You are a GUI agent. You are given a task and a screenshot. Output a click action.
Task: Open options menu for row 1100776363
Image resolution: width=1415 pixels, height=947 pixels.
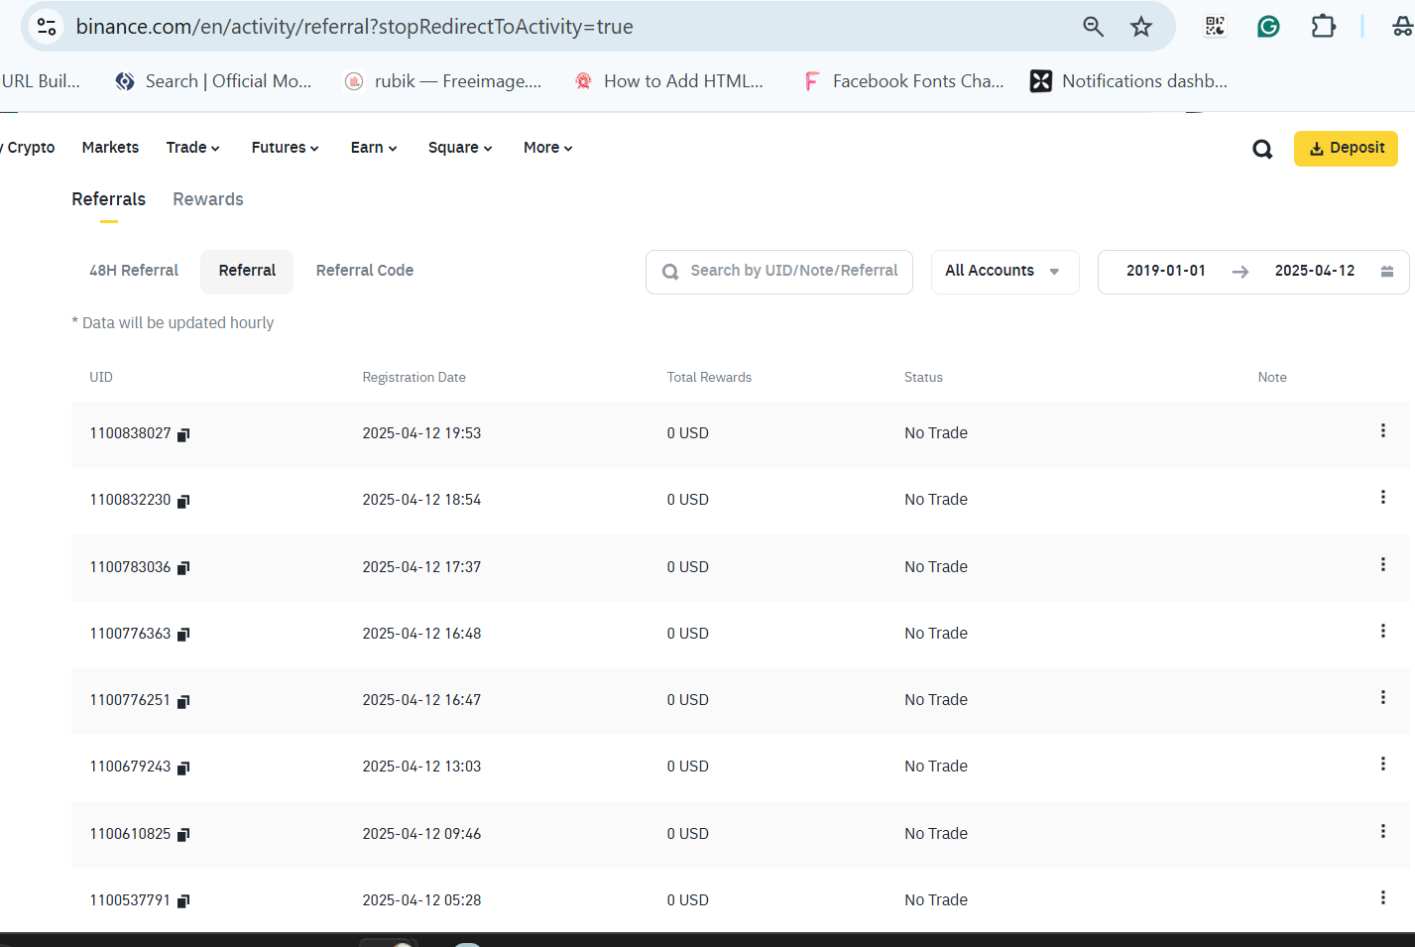point(1383,631)
